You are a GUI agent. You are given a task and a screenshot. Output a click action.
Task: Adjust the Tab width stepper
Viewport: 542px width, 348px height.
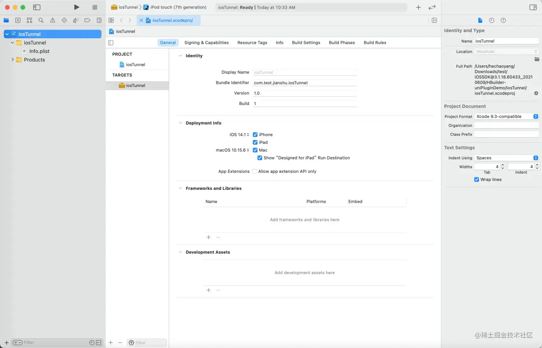(502, 166)
